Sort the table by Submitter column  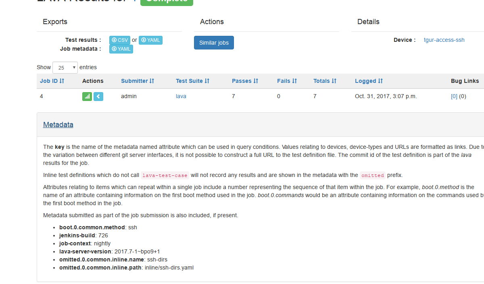click(x=137, y=81)
